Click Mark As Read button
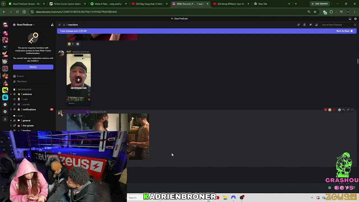Viewport: 359px width, 202px height. tap(344, 31)
